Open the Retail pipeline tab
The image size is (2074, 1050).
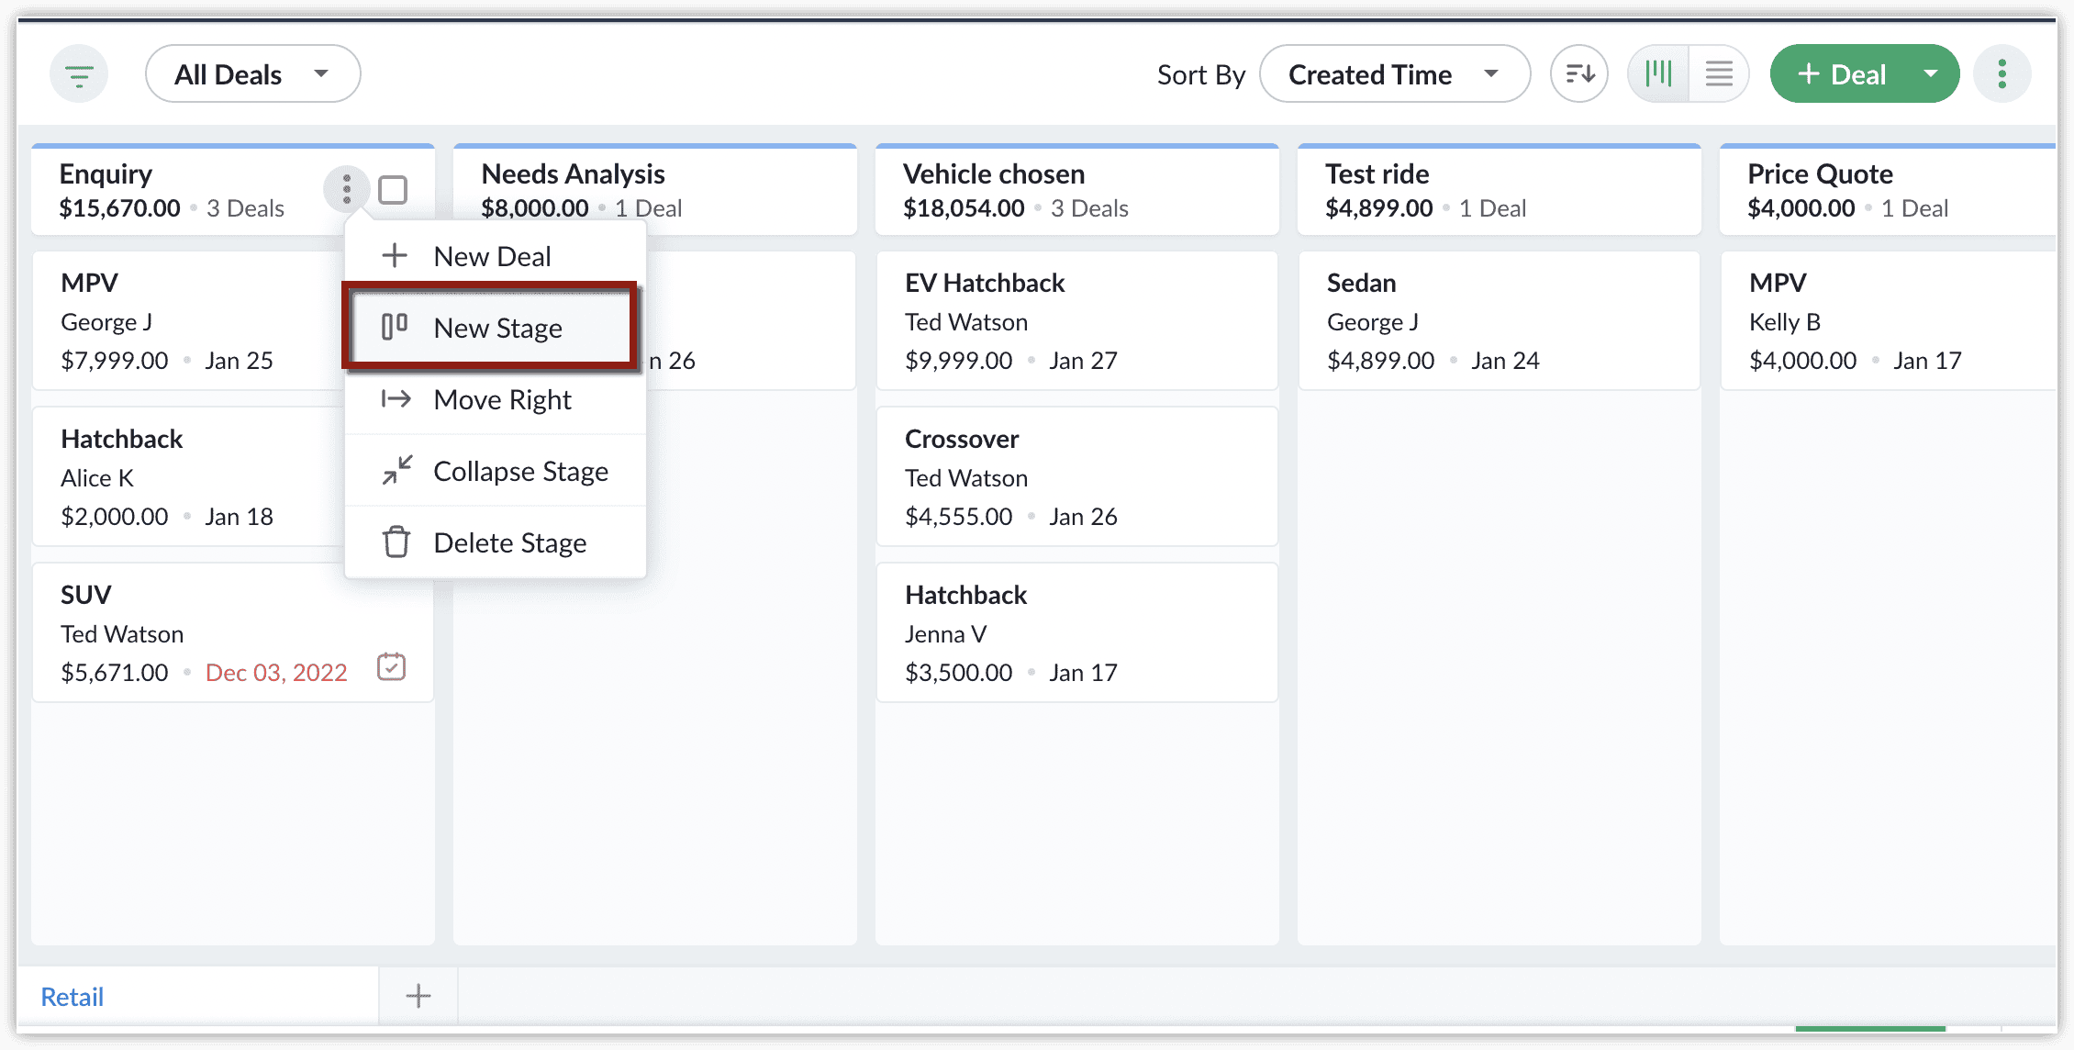click(72, 997)
